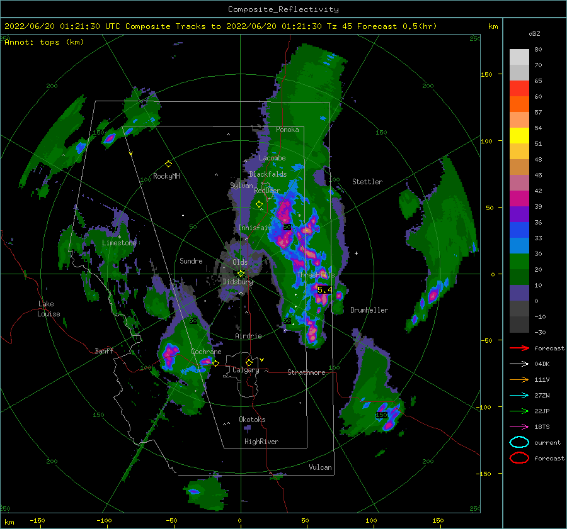Click the Sundre city label
The image size is (567, 529).
tap(191, 261)
